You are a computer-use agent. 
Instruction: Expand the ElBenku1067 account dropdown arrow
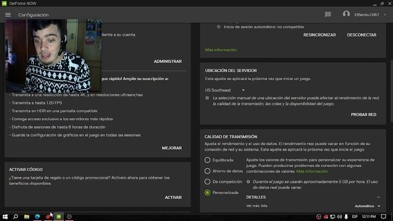click(x=385, y=15)
